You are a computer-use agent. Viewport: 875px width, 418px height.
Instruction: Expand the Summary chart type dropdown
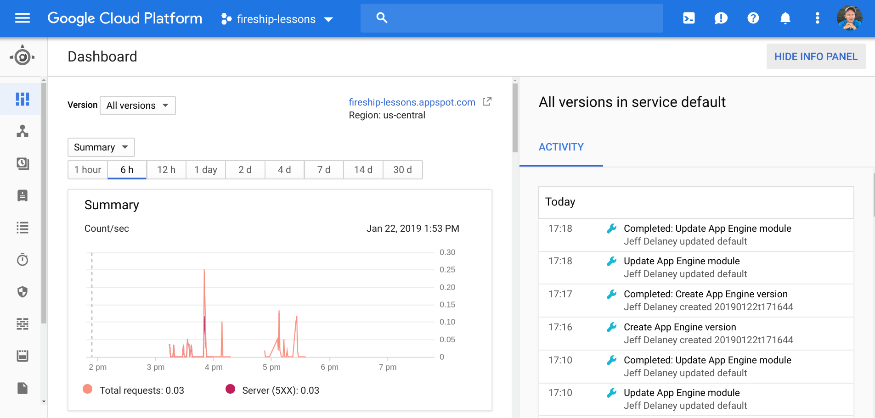[101, 147]
